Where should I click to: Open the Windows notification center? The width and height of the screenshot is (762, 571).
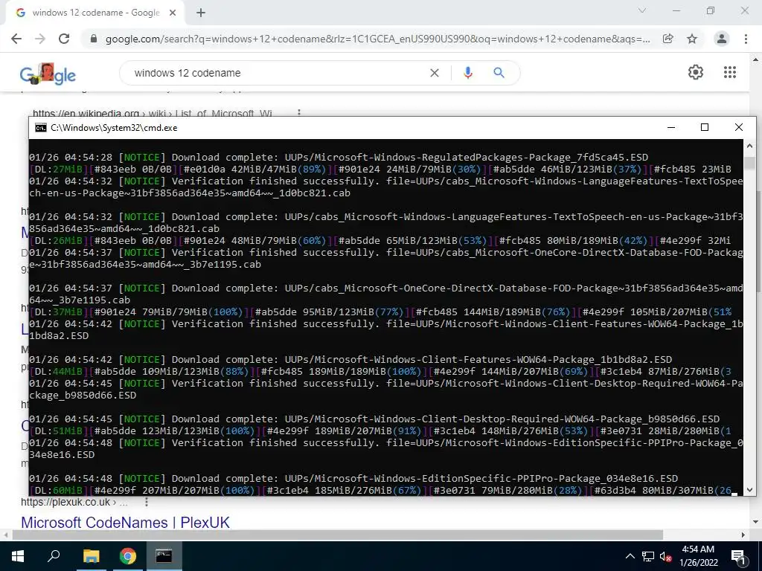tap(738, 556)
